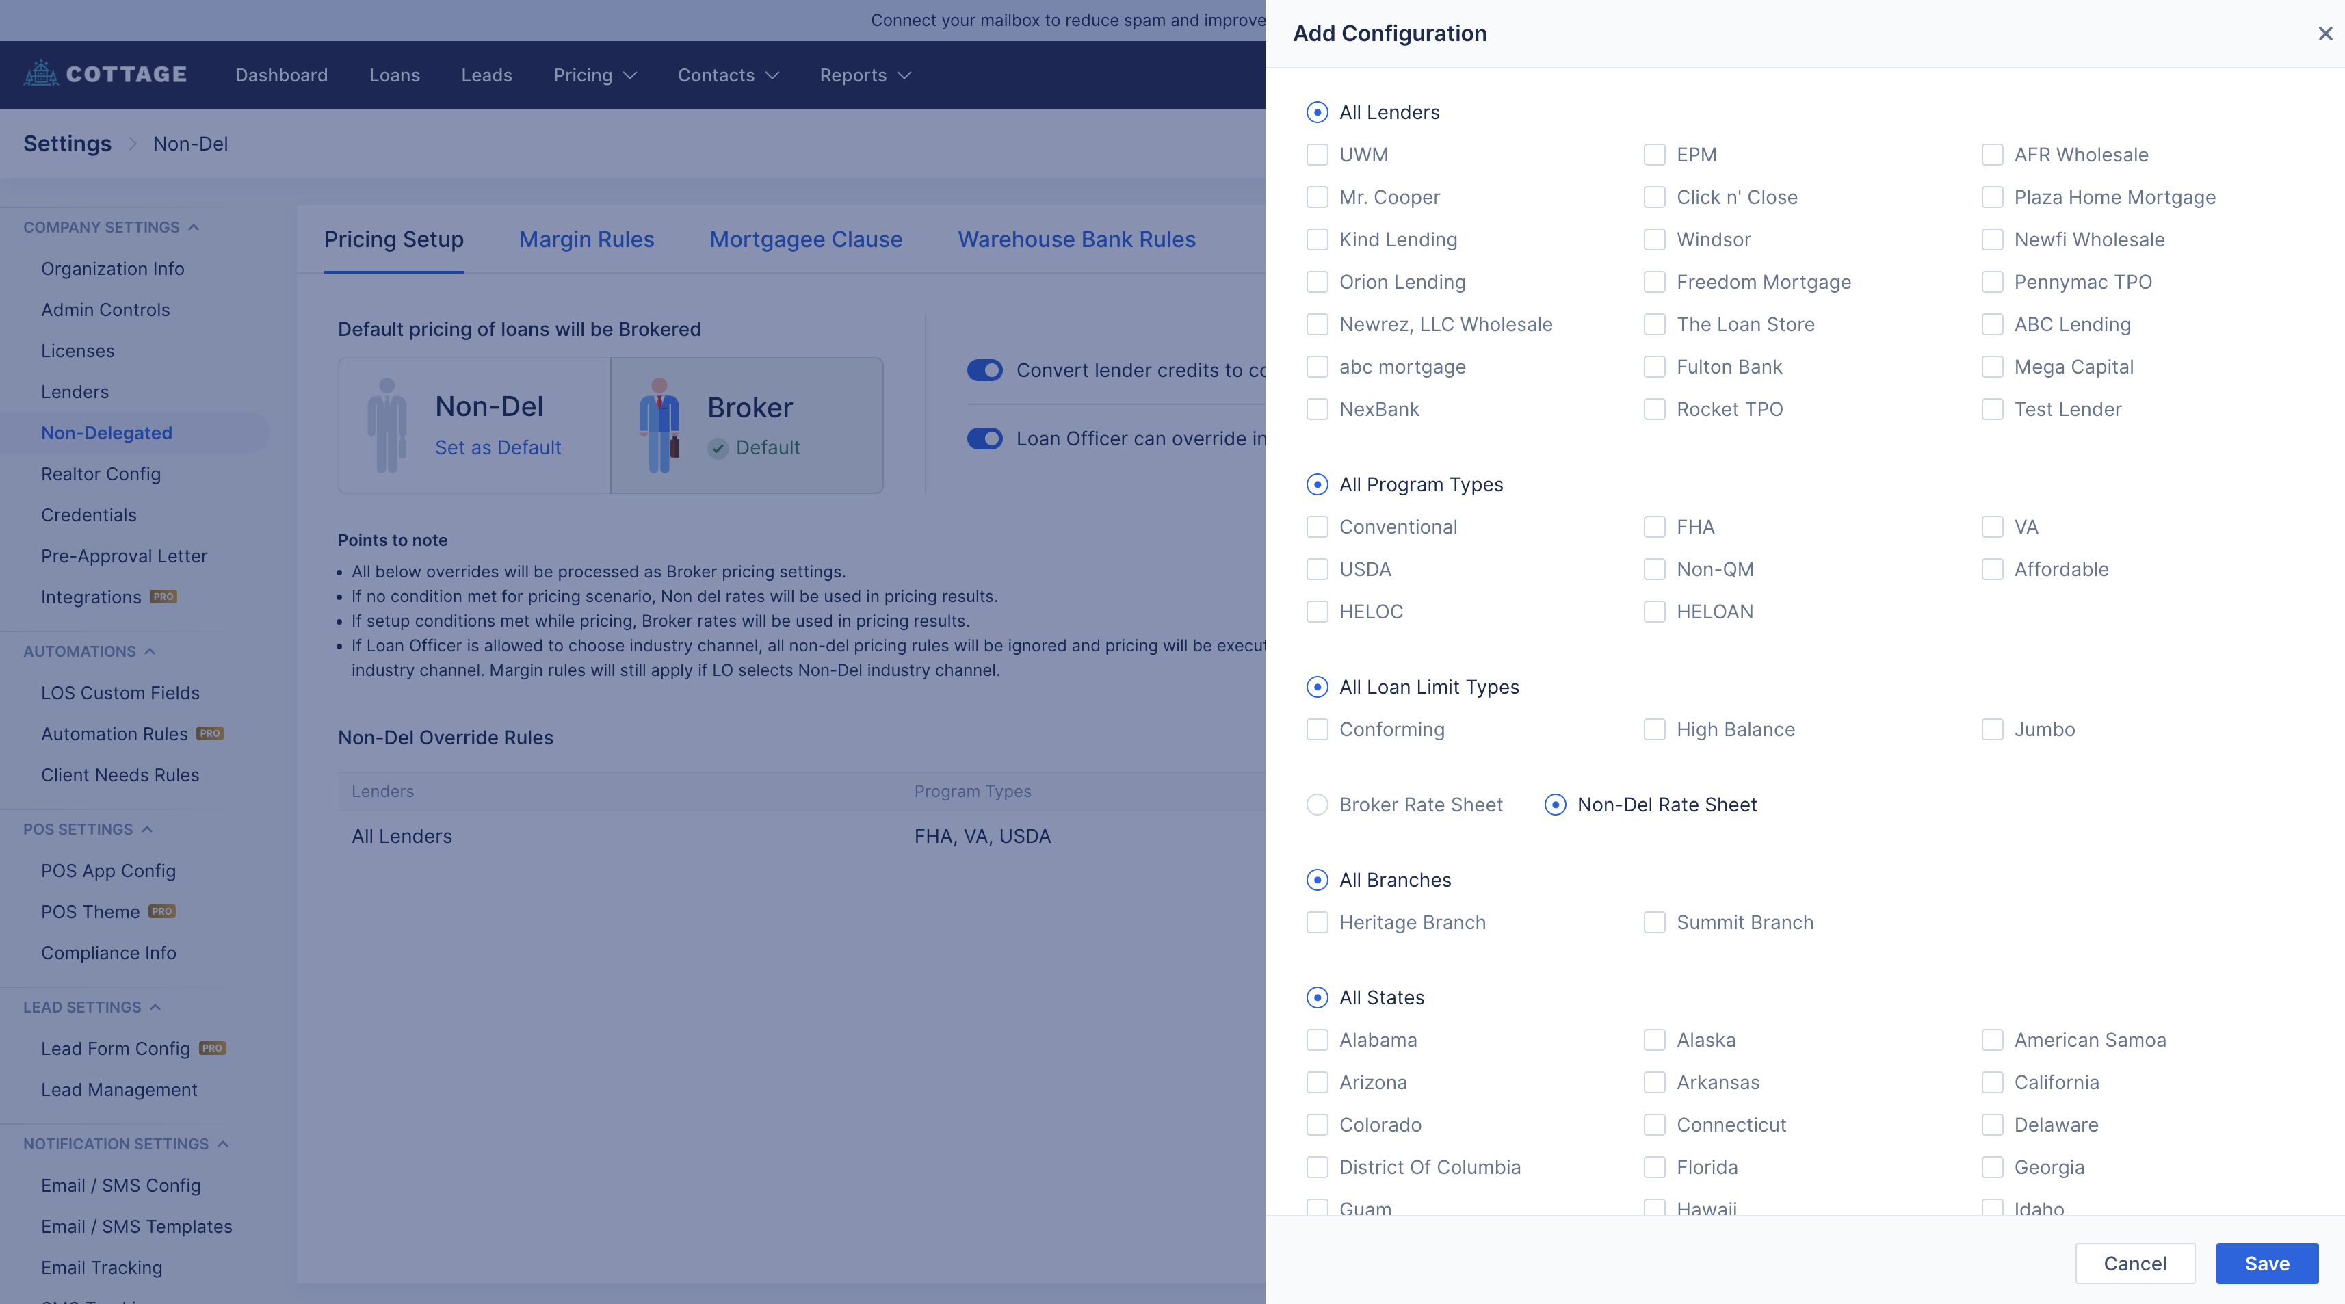Click the Cottage logo icon
Screen dimensions: 2345x1304
tap(41, 74)
